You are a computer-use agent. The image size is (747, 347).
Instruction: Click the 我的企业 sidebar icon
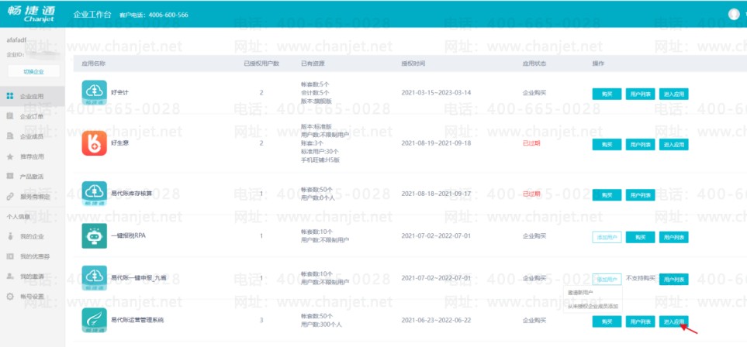click(10, 236)
